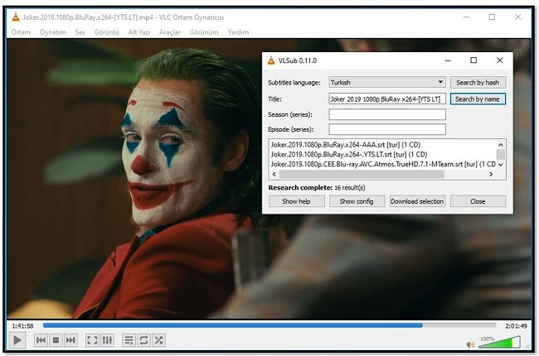This screenshot has height=356, width=539.
Task: Click results list scroll down arrow
Action: click(x=501, y=165)
